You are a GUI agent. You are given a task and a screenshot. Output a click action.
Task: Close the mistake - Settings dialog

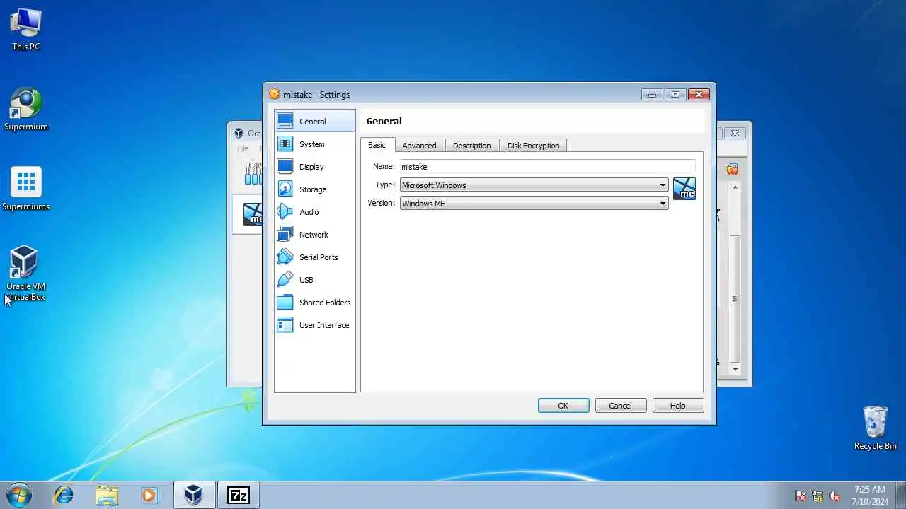(698, 95)
